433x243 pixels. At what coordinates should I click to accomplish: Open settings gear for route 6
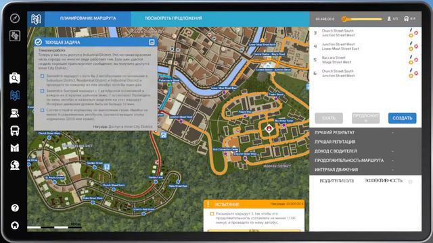(x=411, y=76)
